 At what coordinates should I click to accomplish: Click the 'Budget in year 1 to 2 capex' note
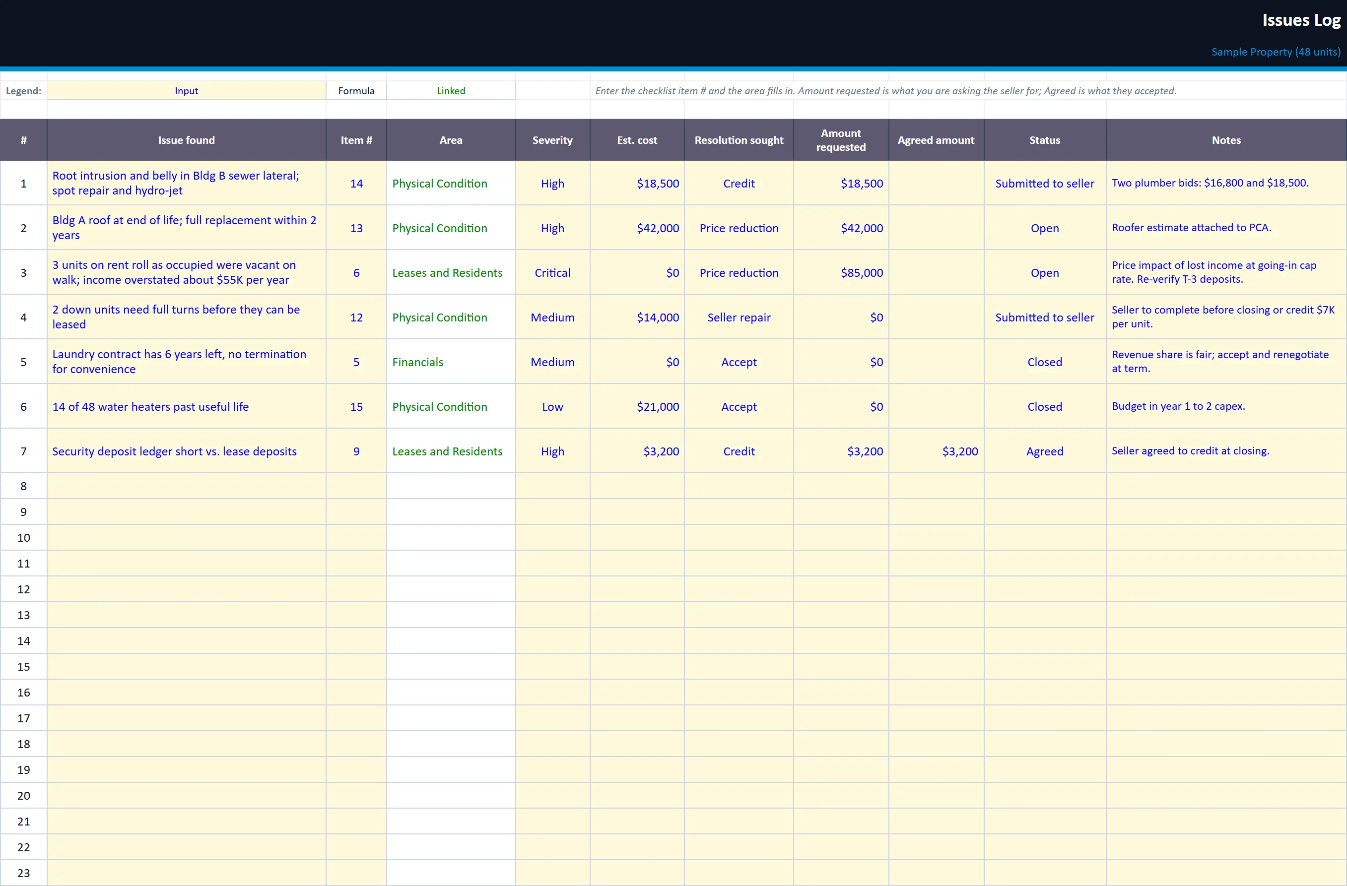point(1226,407)
